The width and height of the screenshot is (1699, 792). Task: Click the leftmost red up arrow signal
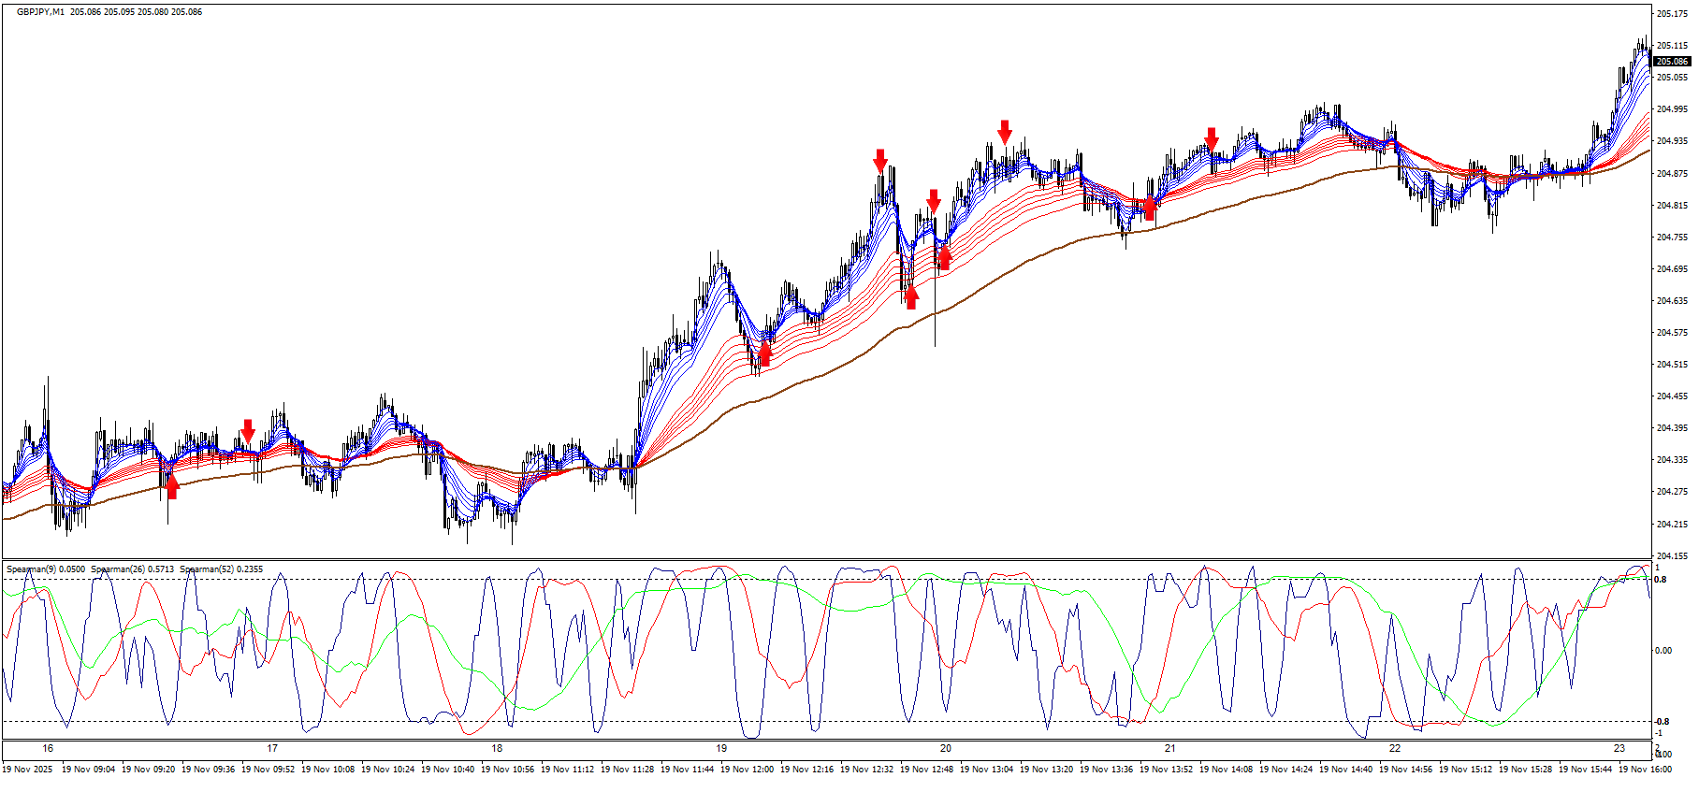tap(171, 485)
